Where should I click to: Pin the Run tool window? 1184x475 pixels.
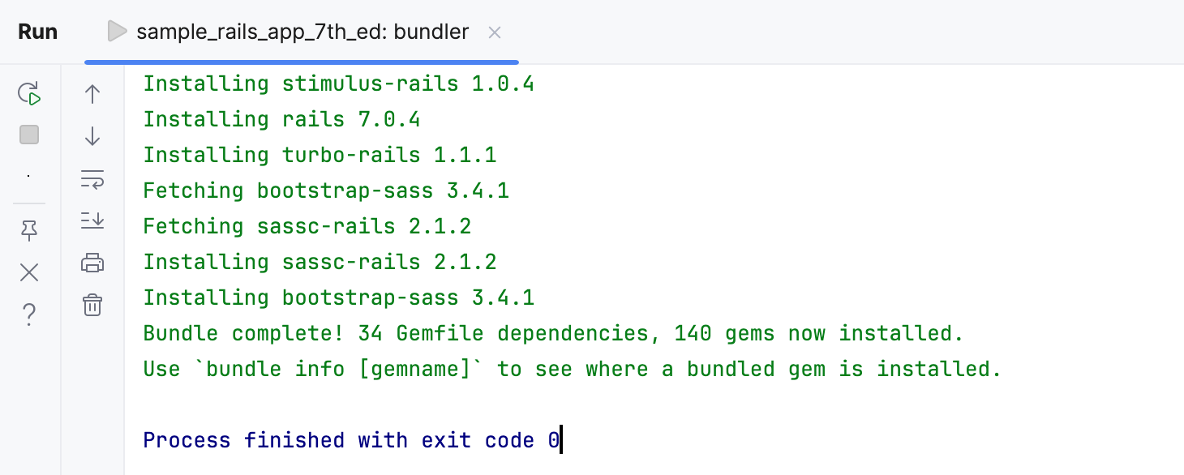(x=29, y=230)
